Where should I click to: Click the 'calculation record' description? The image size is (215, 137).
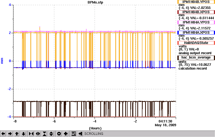coord(193,68)
